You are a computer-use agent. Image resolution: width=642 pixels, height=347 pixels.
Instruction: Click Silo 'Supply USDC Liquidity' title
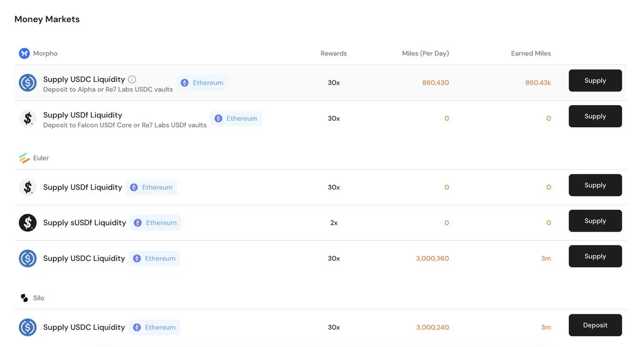[x=84, y=327]
